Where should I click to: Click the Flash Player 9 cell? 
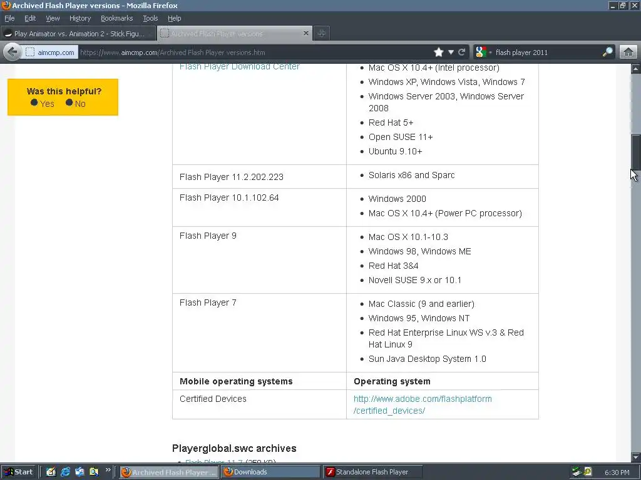coord(259,260)
